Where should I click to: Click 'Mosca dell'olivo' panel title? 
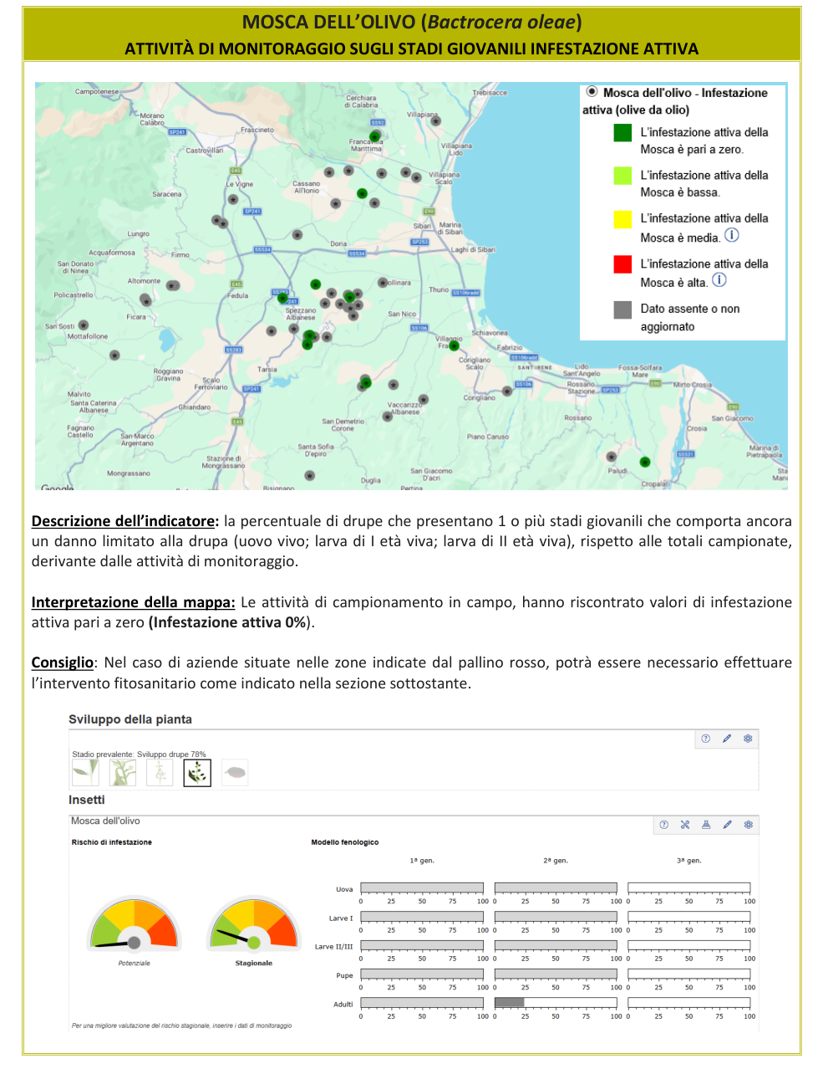pos(105,821)
